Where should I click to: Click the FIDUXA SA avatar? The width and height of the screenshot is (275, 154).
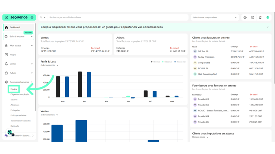195,68
